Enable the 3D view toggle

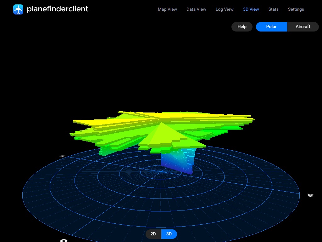169,234
